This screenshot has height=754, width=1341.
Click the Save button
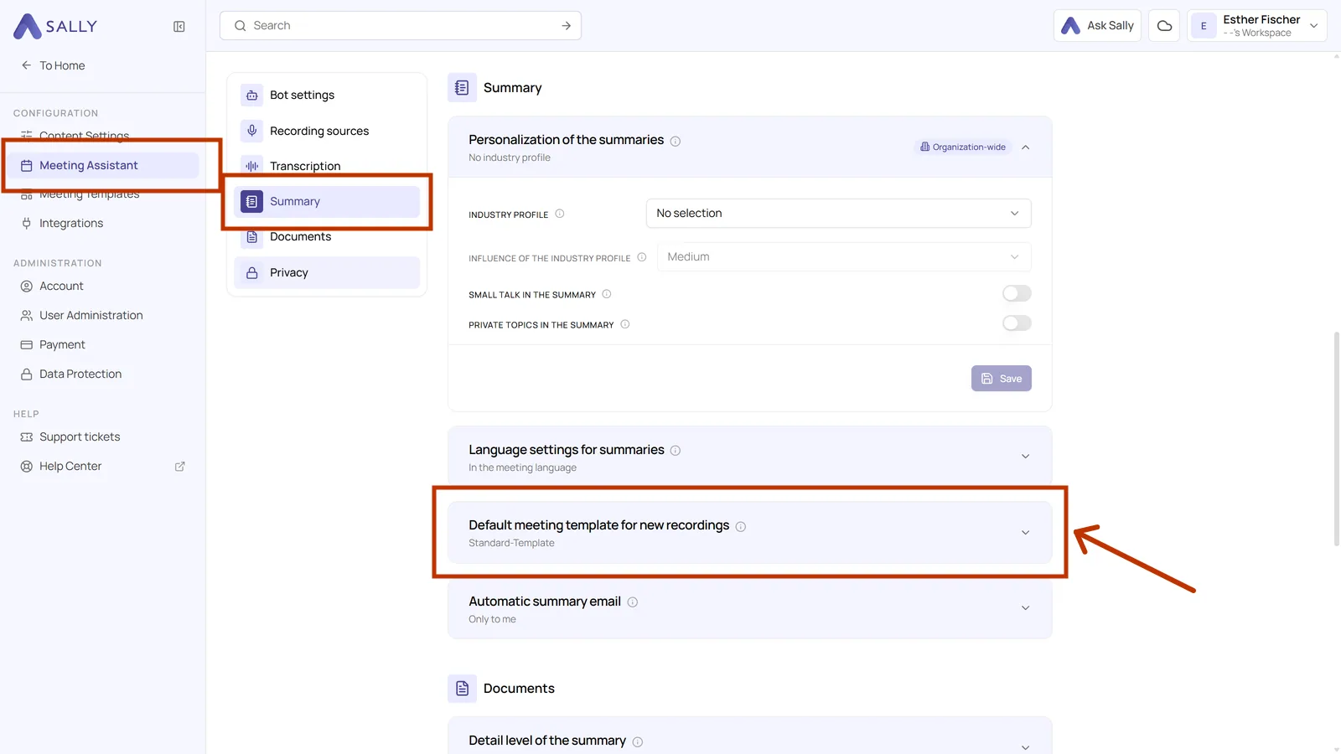pyautogui.click(x=1002, y=379)
